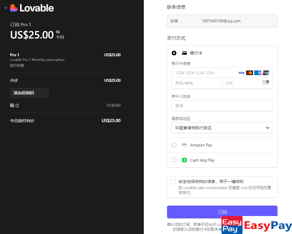This screenshot has width=292, height=234.
Task: Click the 按月收费 billing text
Action: click(17, 66)
